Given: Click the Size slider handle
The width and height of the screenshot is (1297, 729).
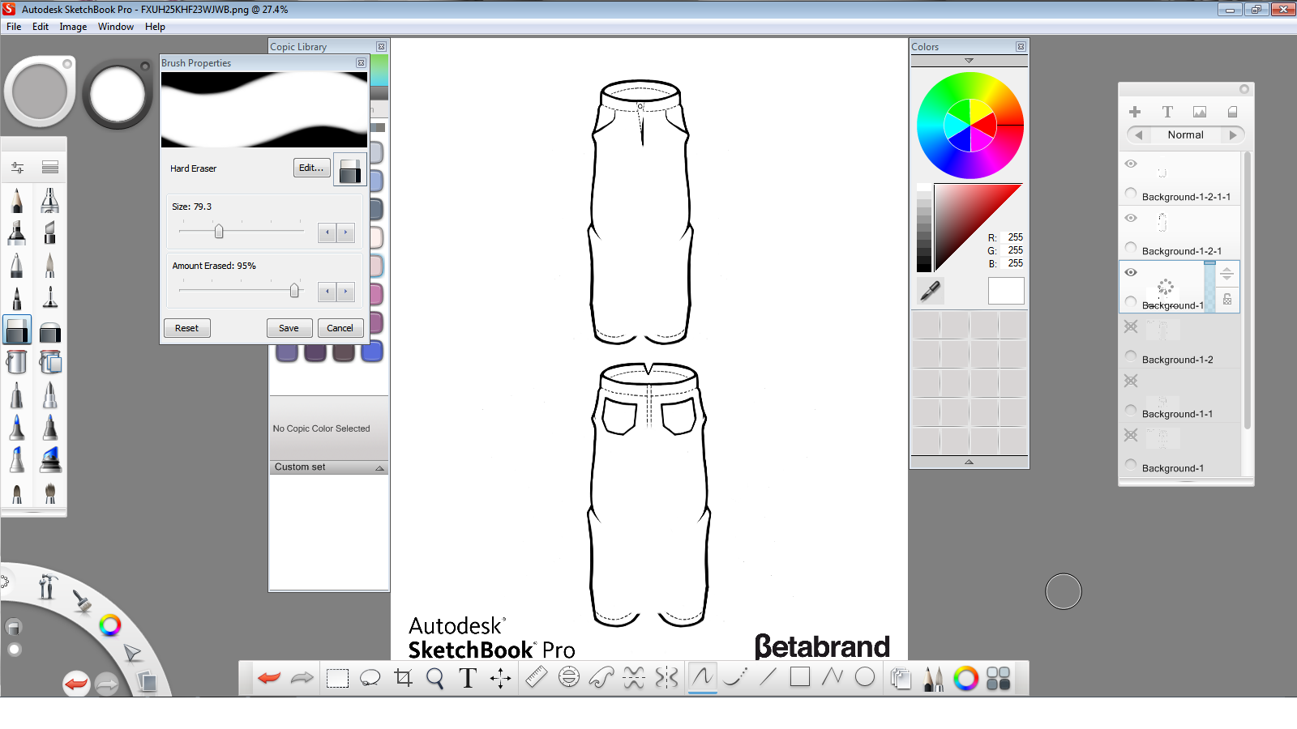Looking at the screenshot, I should click(219, 232).
